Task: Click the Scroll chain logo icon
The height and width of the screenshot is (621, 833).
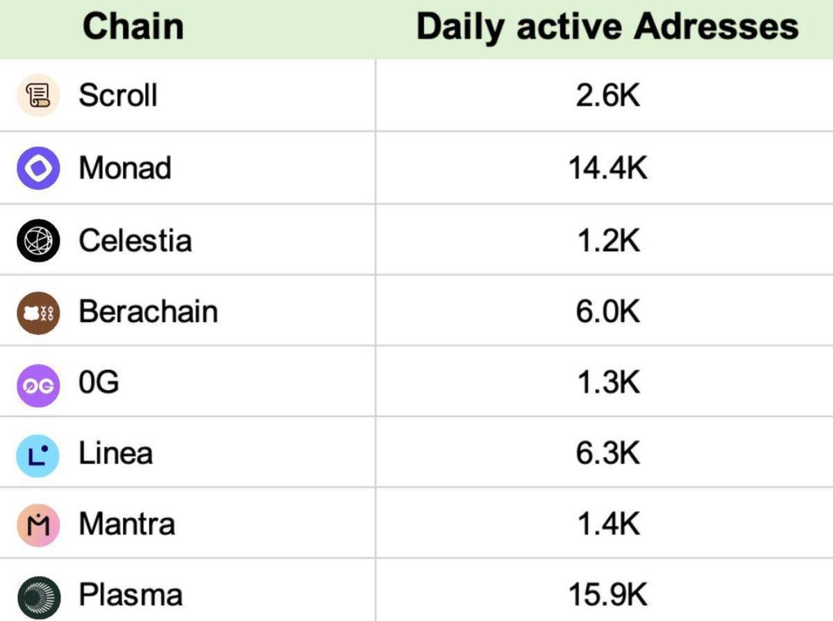Action: click(x=38, y=95)
